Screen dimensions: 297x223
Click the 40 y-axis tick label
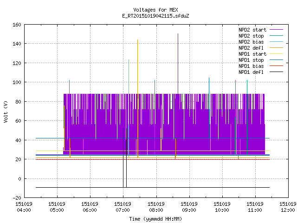pos(18,140)
